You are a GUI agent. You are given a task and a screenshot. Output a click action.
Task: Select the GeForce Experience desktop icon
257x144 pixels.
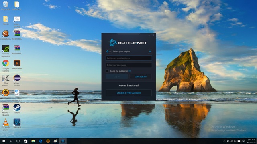tap(6, 51)
